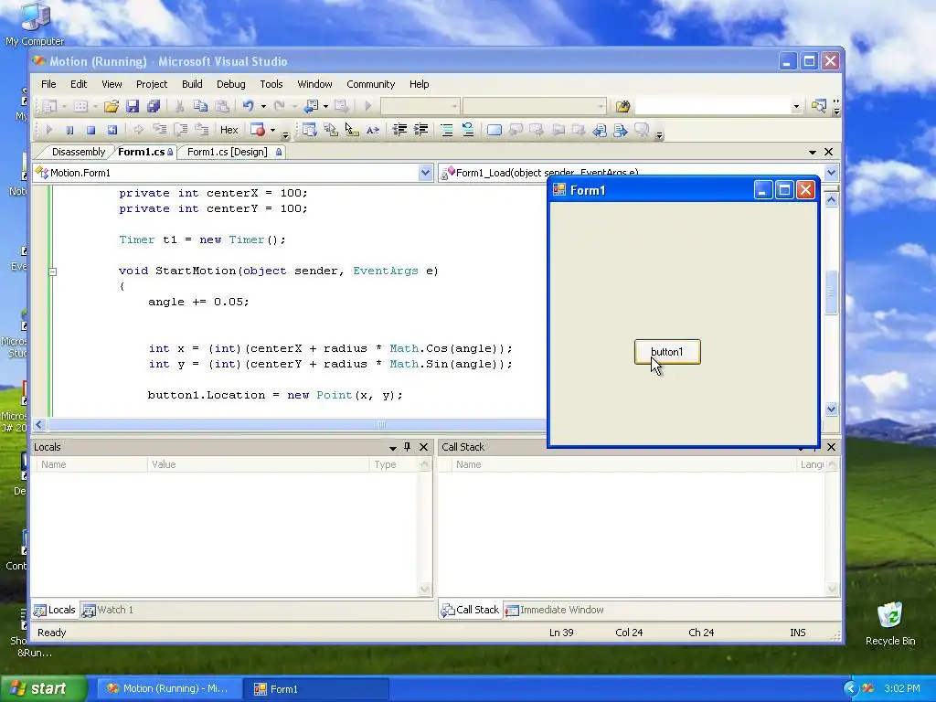Click the Save All icon
This screenshot has width=936, height=702.
pyautogui.click(x=154, y=106)
